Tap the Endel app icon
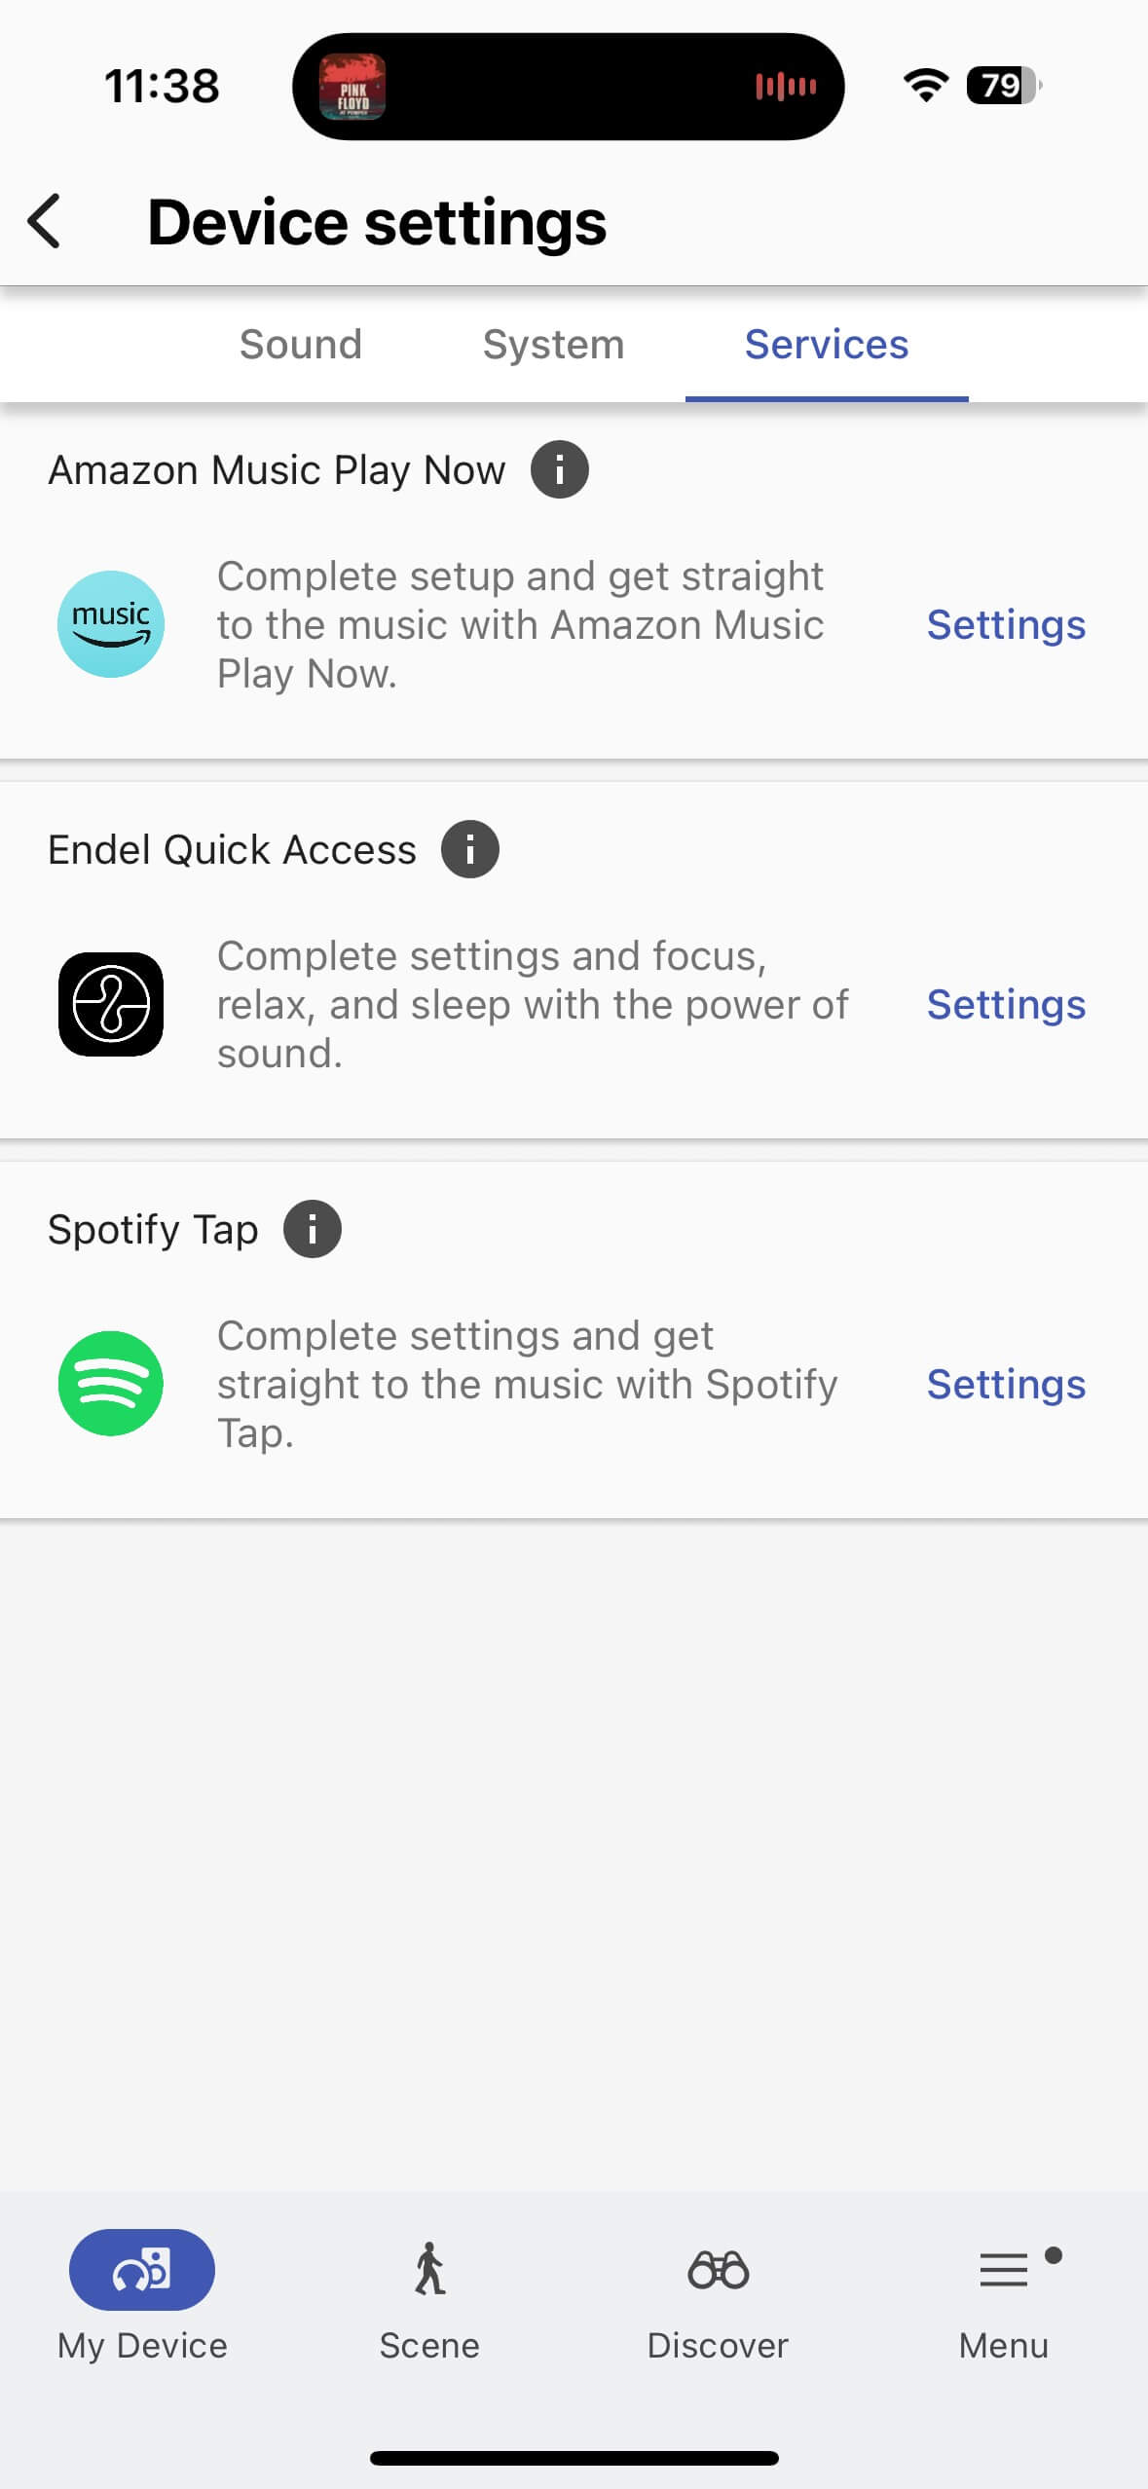Viewport: 1148px width, 2489px height. [111, 1004]
